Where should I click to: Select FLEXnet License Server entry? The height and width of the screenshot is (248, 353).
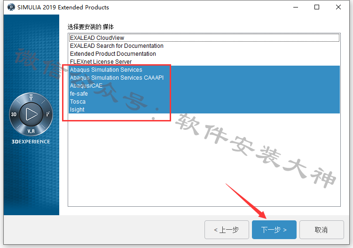204,61
